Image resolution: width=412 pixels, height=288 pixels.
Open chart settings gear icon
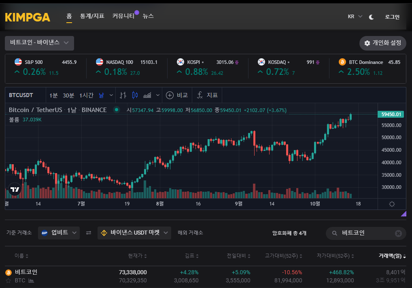tap(392, 204)
